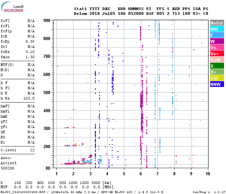
Task: Click the 3 MHz frequency axis label
Action: pos(90,174)
